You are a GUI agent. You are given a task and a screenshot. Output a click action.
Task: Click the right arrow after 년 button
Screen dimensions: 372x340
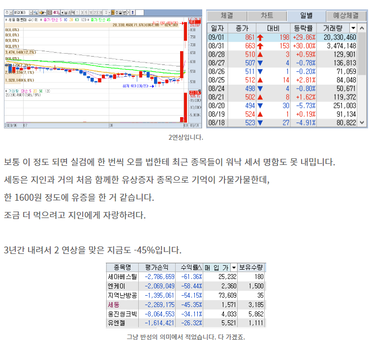point(128,13)
